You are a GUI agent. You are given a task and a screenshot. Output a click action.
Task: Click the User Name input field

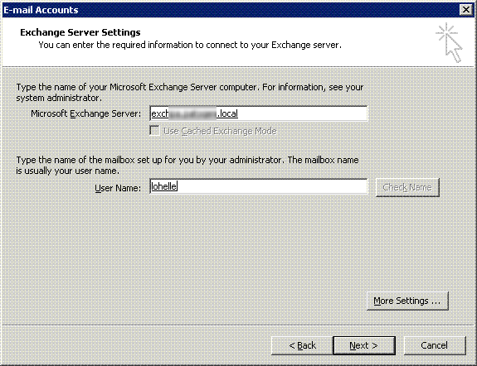click(259, 186)
